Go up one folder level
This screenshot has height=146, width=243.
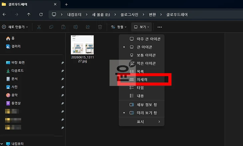point(29,15)
